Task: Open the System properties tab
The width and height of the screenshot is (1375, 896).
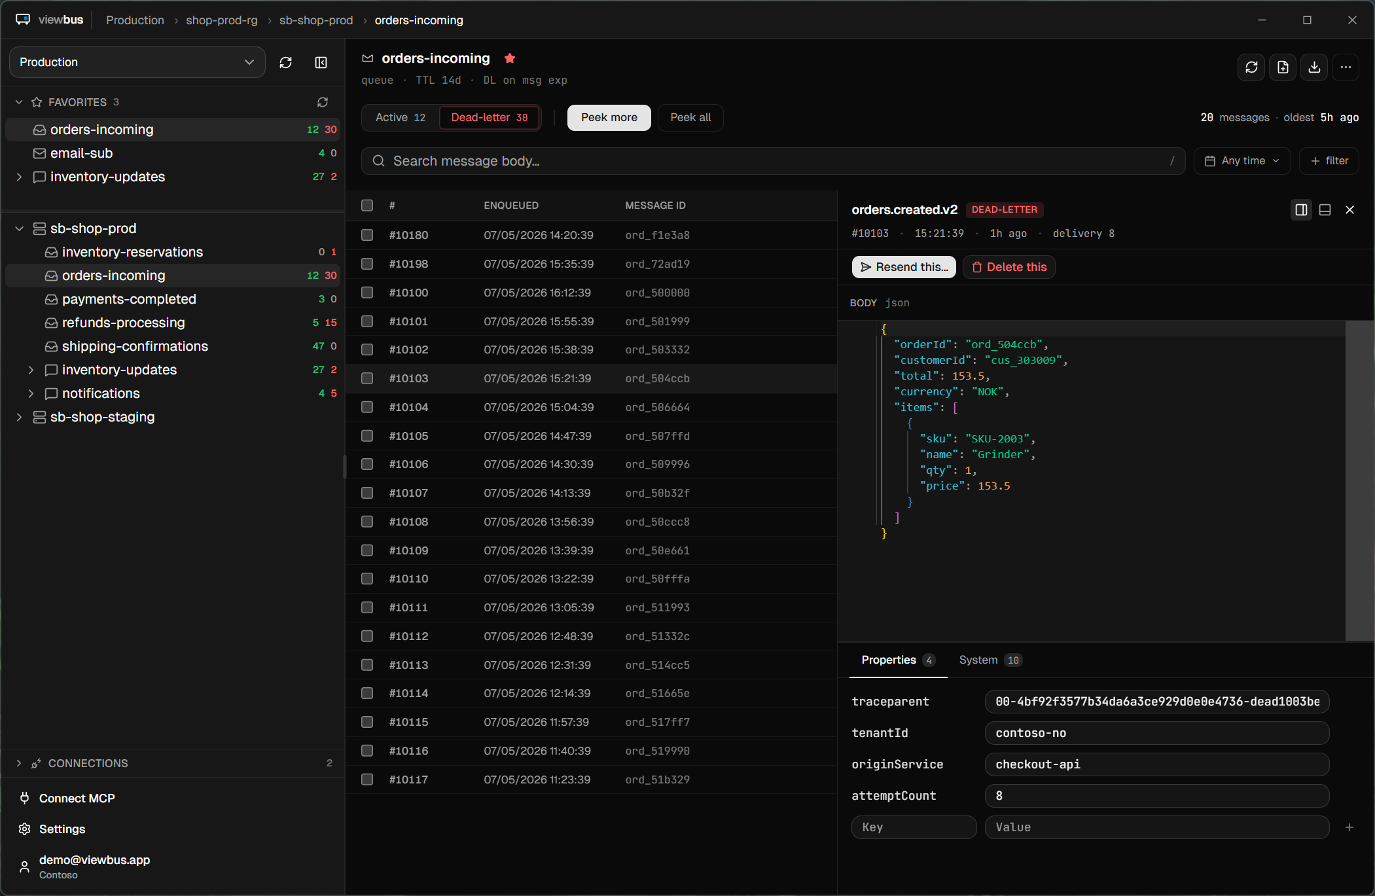Action: (990, 660)
